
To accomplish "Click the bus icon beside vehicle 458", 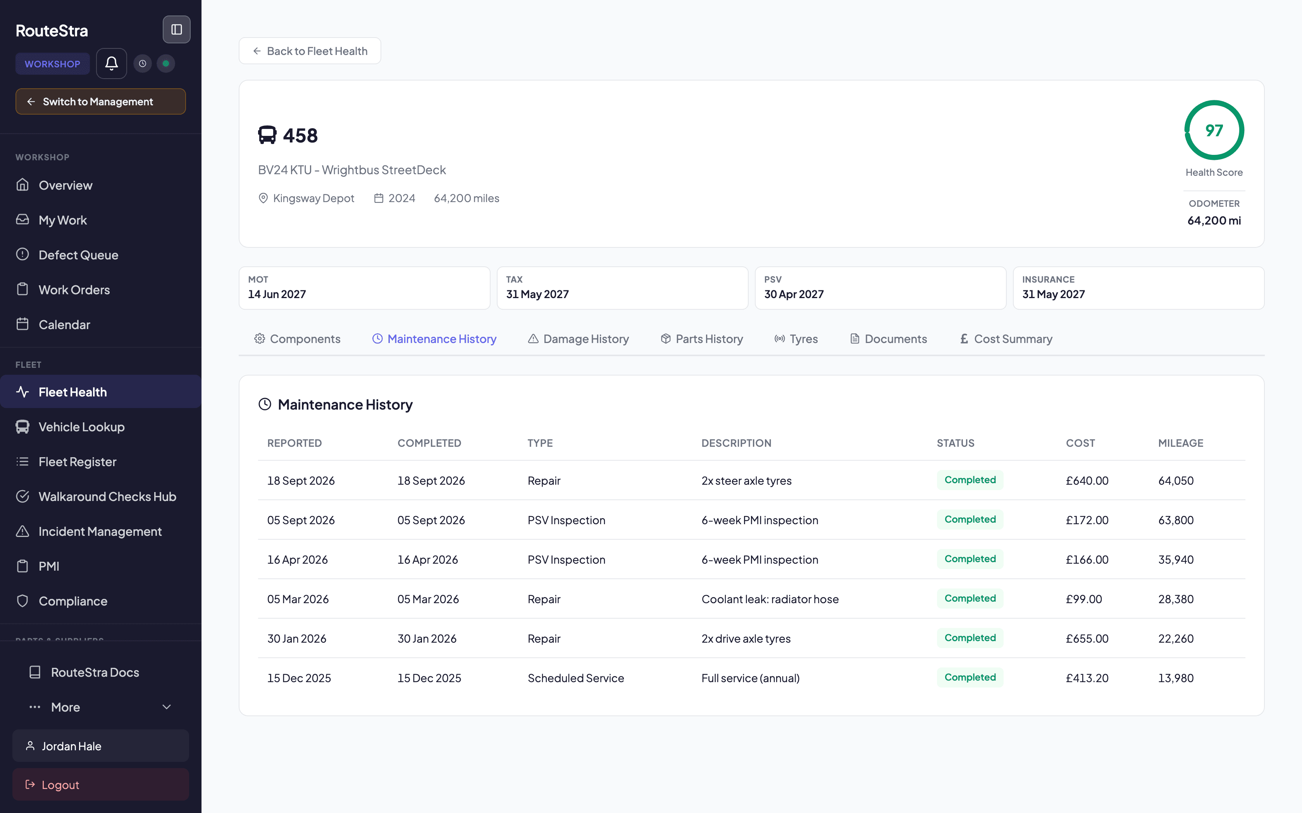I will click(x=267, y=135).
